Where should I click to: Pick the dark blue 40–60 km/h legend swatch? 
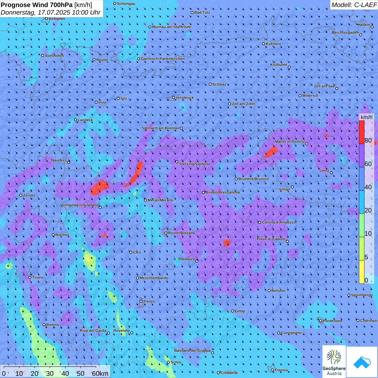pyautogui.click(x=362, y=179)
